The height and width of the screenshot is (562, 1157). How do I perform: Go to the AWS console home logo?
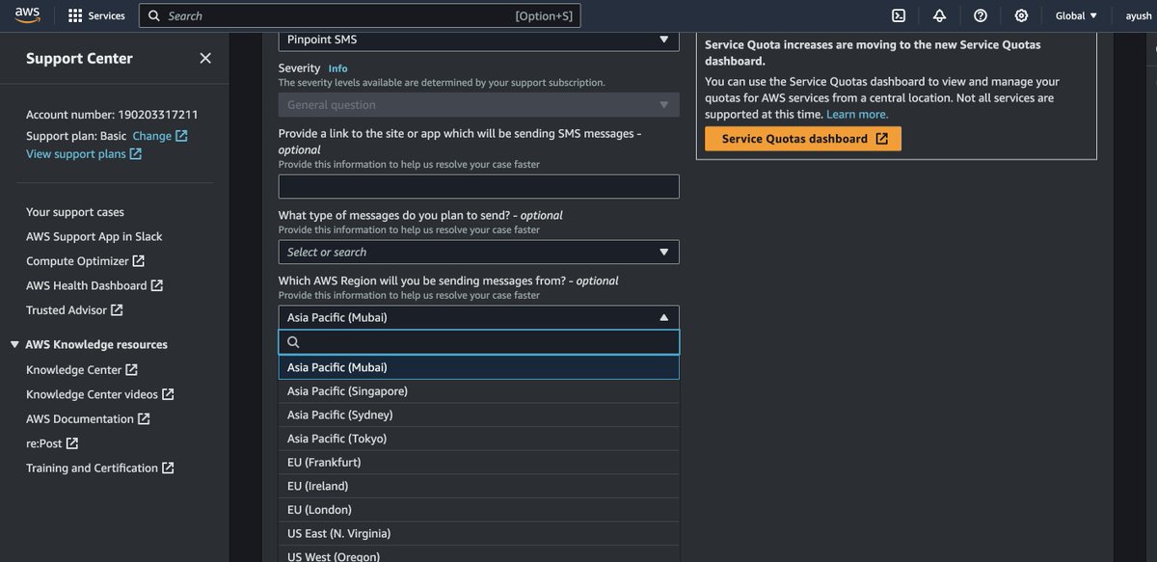coord(27,15)
